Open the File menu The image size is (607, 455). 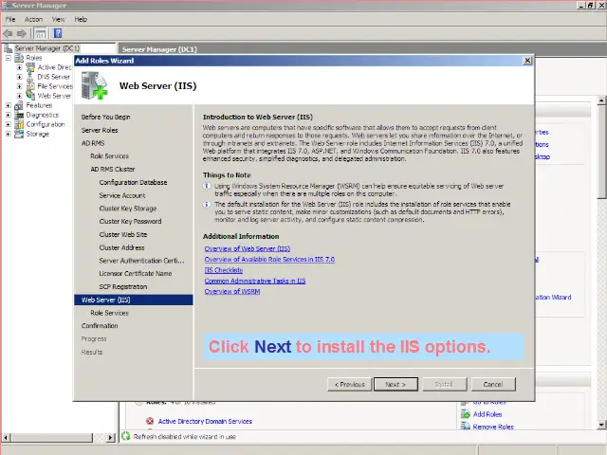pos(10,19)
